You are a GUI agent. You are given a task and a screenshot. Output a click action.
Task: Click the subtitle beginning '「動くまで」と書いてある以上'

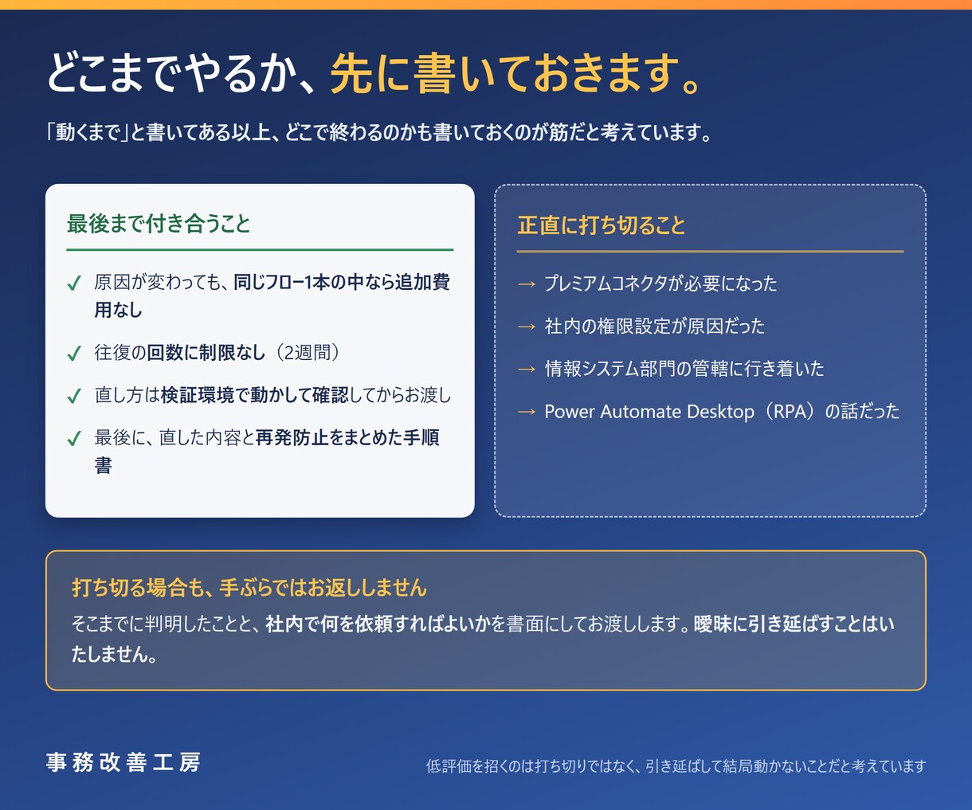379,132
